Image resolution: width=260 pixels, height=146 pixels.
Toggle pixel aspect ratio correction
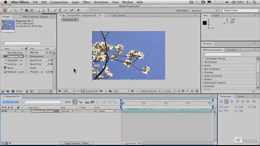coord(179,91)
